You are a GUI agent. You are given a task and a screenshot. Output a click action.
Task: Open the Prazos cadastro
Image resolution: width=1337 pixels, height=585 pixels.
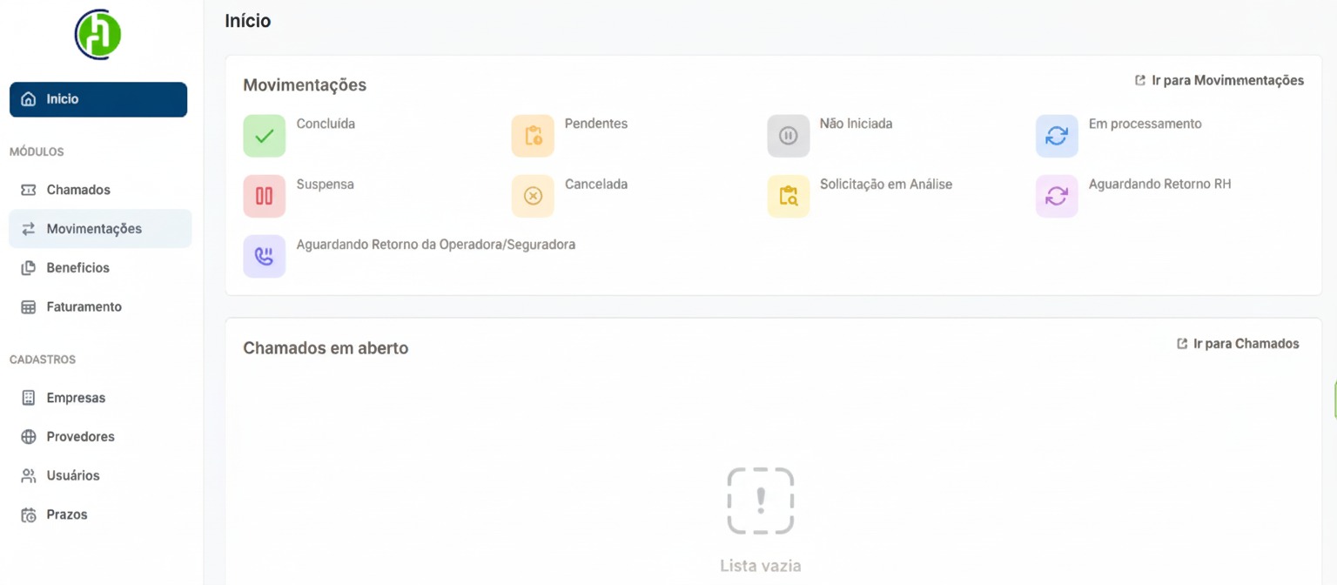66,514
